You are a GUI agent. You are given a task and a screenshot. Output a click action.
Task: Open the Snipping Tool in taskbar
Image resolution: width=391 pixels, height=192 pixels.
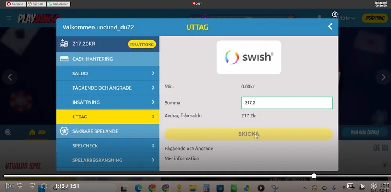click(275, 188)
